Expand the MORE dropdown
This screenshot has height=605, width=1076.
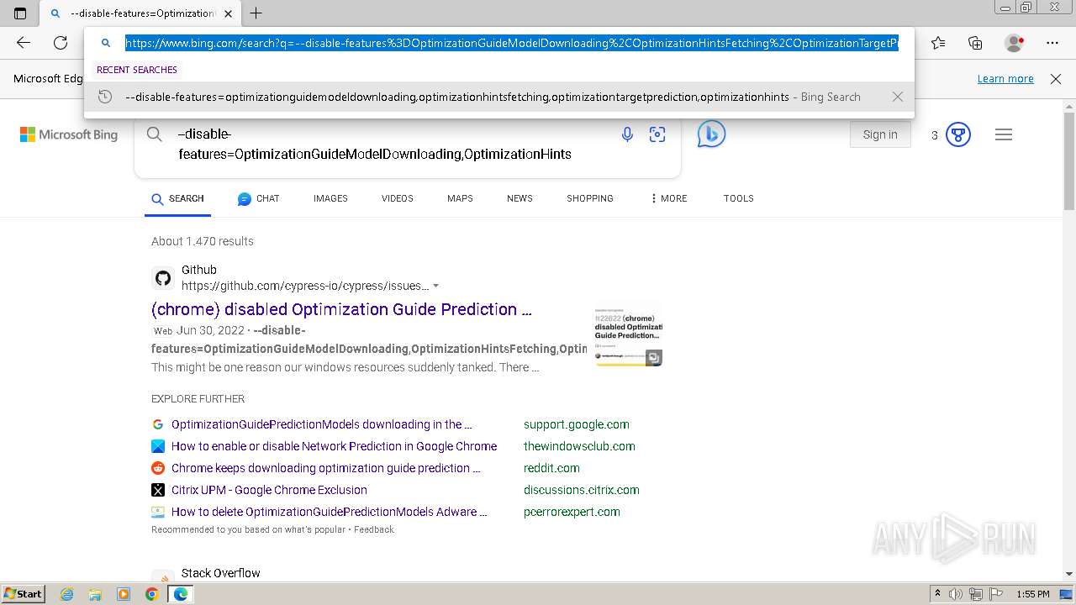668,199
